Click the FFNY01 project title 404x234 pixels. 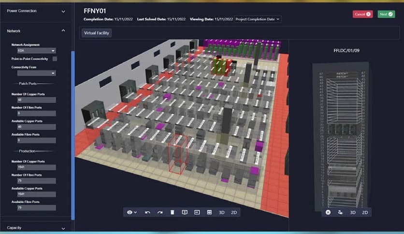95,11
